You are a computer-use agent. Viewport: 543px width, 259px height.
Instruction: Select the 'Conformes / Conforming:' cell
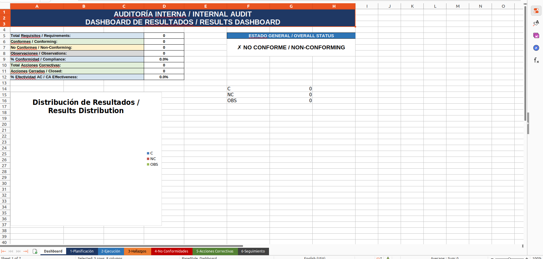pyautogui.click(x=77, y=42)
